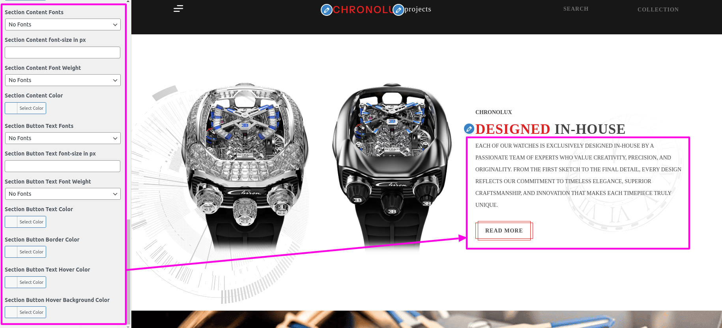
Task: Select Section Button Text Hover Color swatch
Action: coord(26,282)
